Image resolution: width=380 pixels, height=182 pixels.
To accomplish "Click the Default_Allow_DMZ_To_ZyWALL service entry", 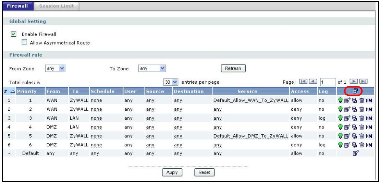I will [x=251, y=136].
